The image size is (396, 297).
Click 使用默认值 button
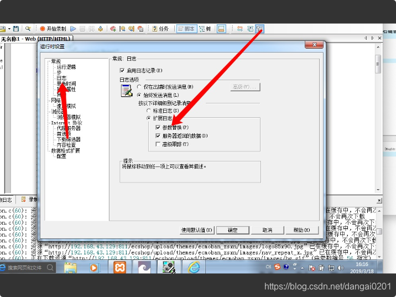click(197, 230)
